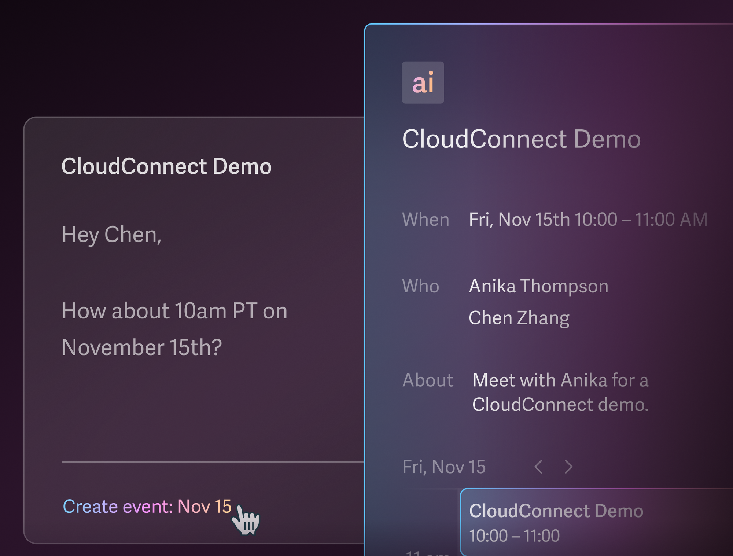The image size is (733, 556).
Task: Click the Fri, Nov 15 date label
Action: click(444, 467)
